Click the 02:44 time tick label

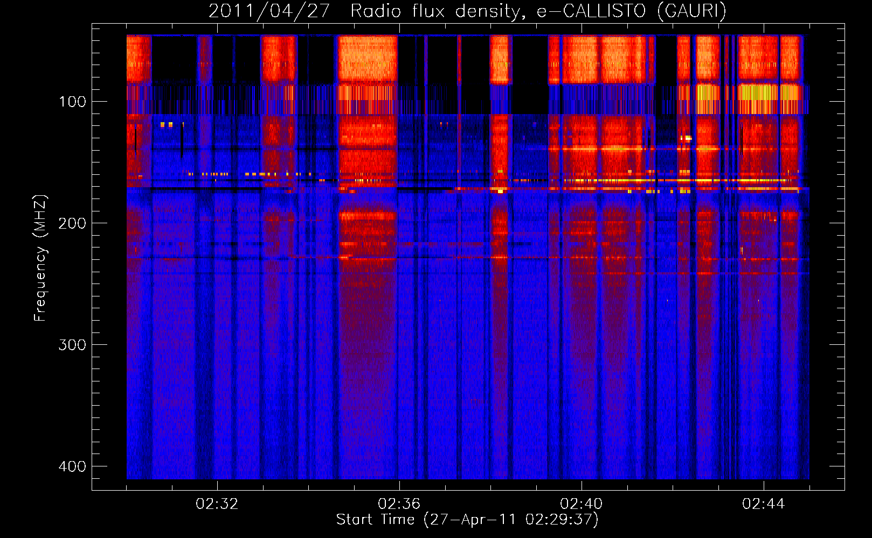tap(764, 504)
